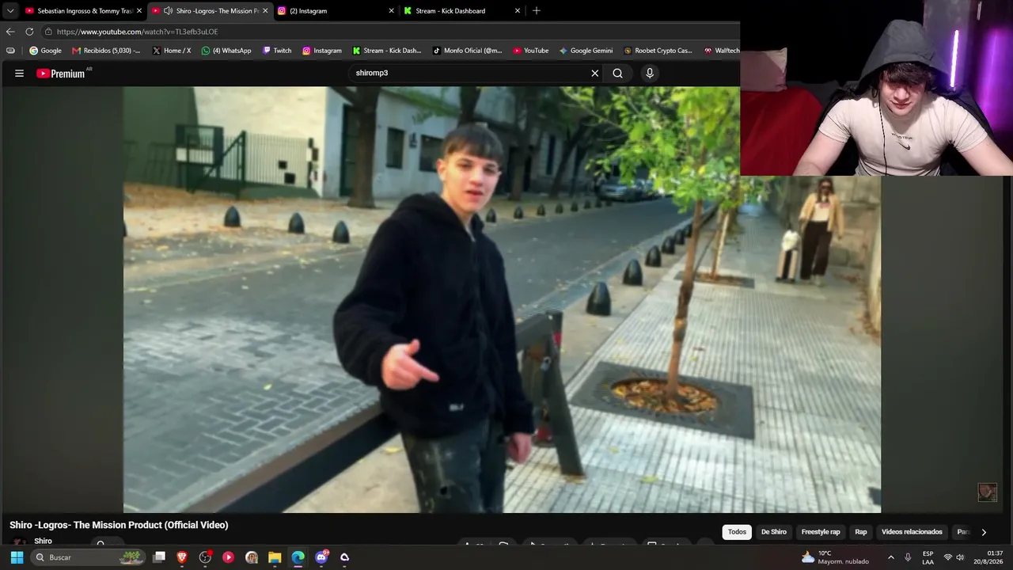Open Discord from the taskbar
Viewport: 1013px width, 570px height.
pos(321,557)
